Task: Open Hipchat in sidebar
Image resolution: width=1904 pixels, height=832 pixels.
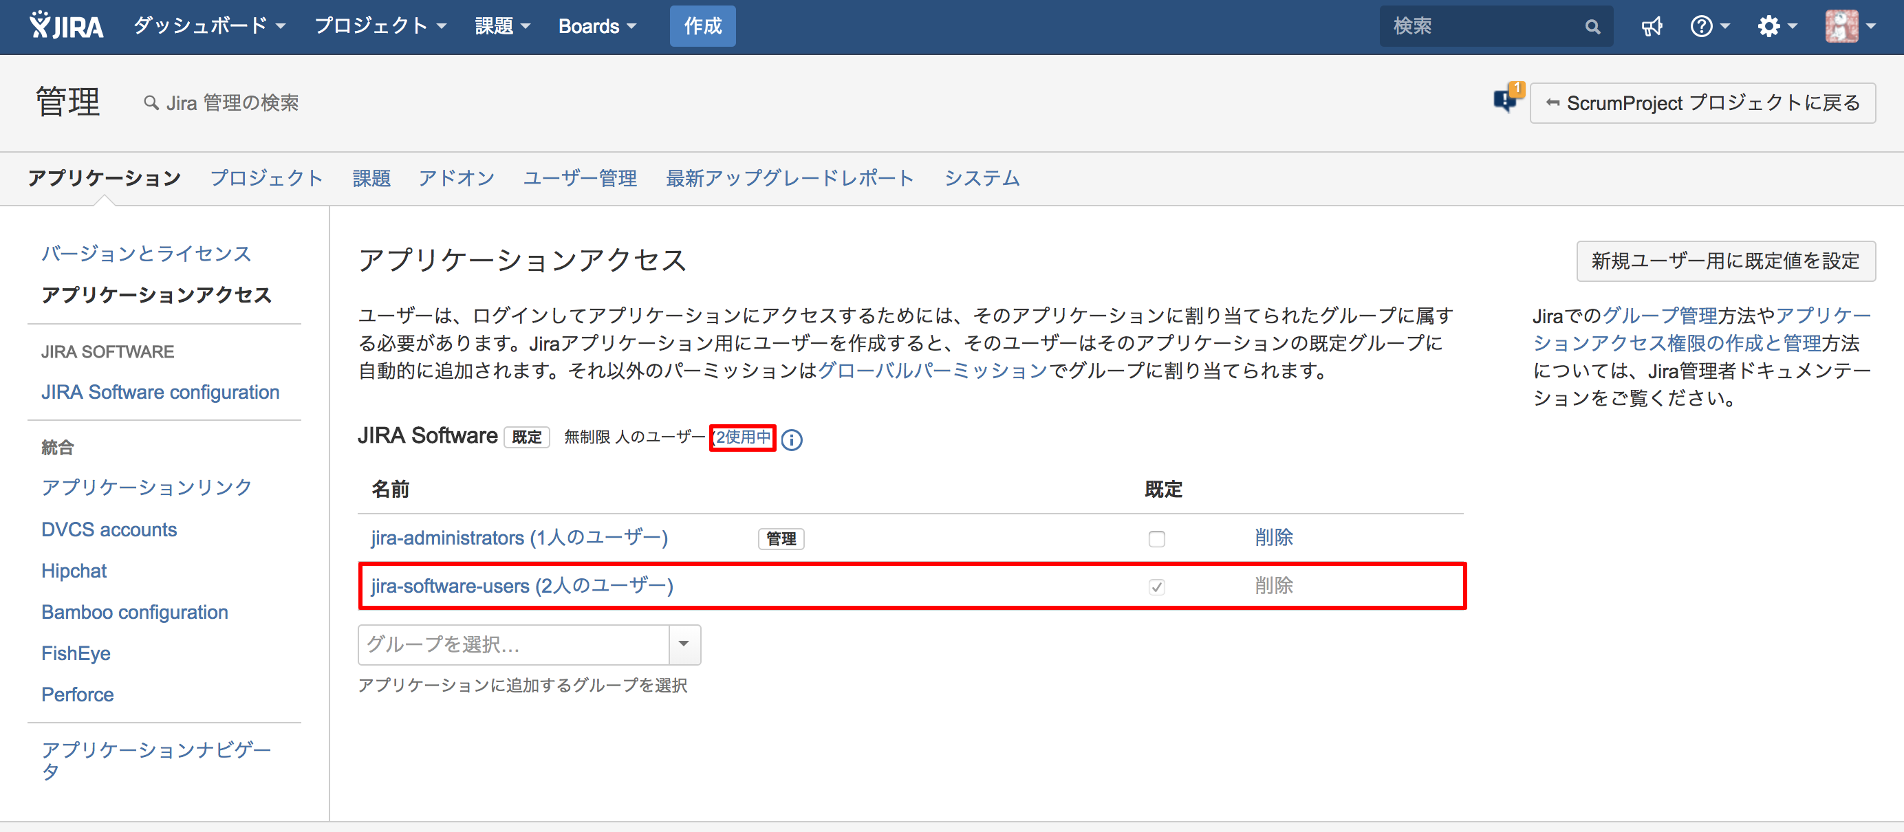Action: click(x=74, y=571)
